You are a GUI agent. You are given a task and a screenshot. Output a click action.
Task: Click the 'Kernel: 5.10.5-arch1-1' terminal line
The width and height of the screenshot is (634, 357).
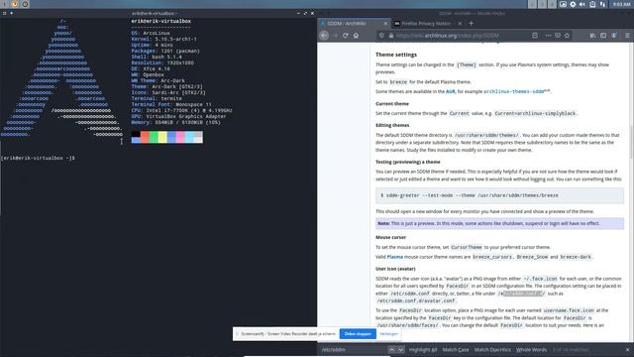163,40
